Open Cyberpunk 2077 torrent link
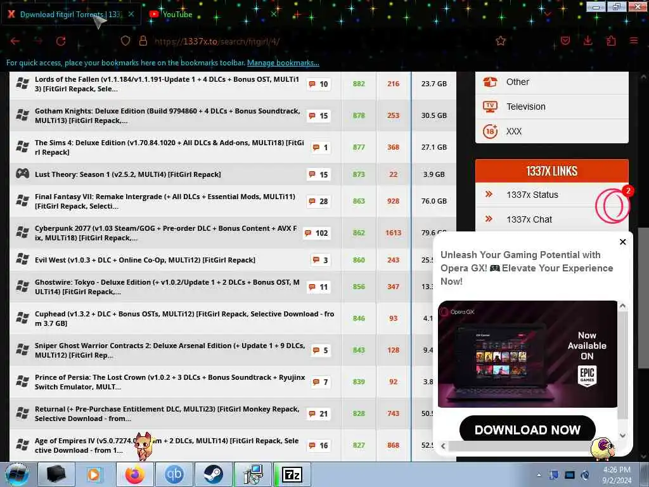 coord(166,233)
